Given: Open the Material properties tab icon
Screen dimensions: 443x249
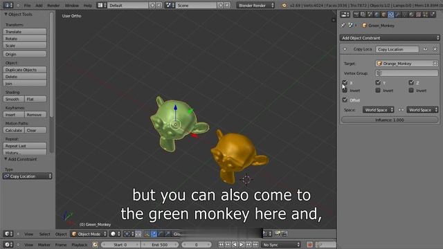Looking at the screenshot, I should [x=412, y=15].
